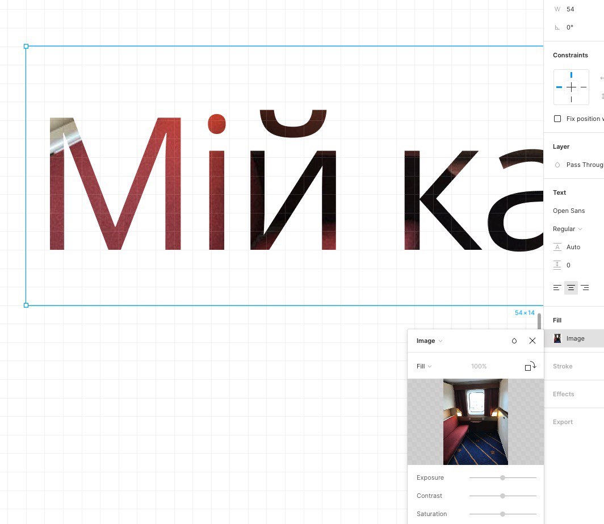Click the bottom-left selection handle
The height and width of the screenshot is (524, 604).
[26, 305]
